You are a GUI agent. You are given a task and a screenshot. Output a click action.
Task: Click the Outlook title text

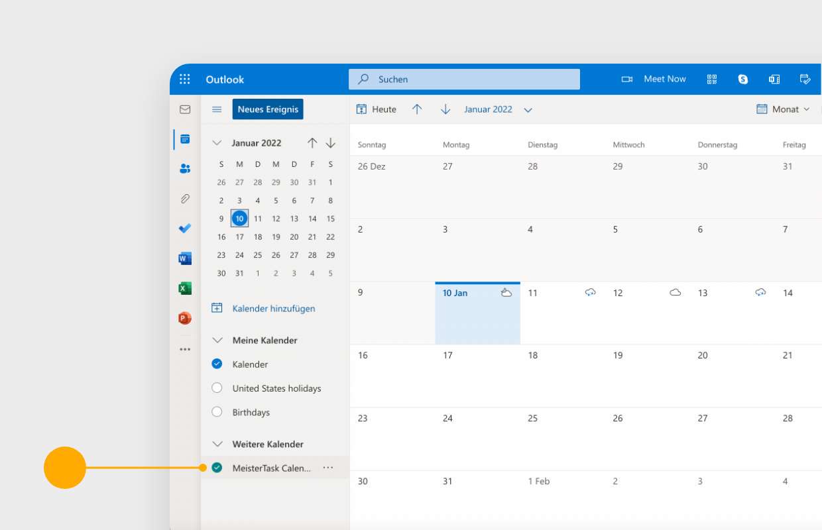point(225,79)
